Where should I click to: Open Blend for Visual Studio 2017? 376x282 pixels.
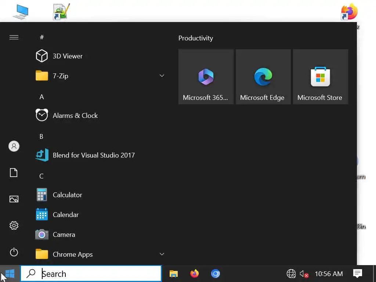point(100,155)
